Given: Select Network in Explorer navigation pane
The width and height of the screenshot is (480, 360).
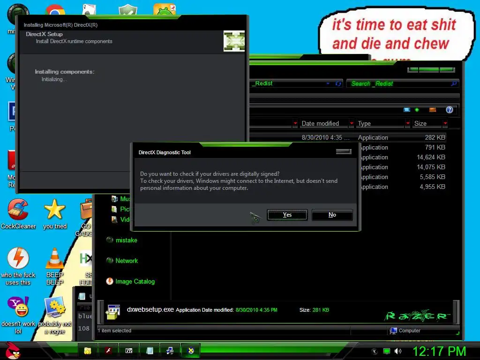Looking at the screenshot, I should [127, 261].
